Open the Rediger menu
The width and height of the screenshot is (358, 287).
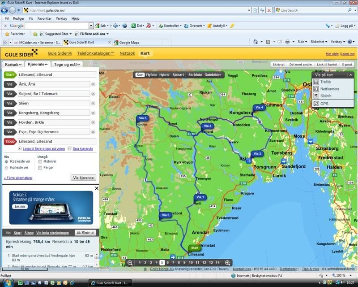[19, 18]
